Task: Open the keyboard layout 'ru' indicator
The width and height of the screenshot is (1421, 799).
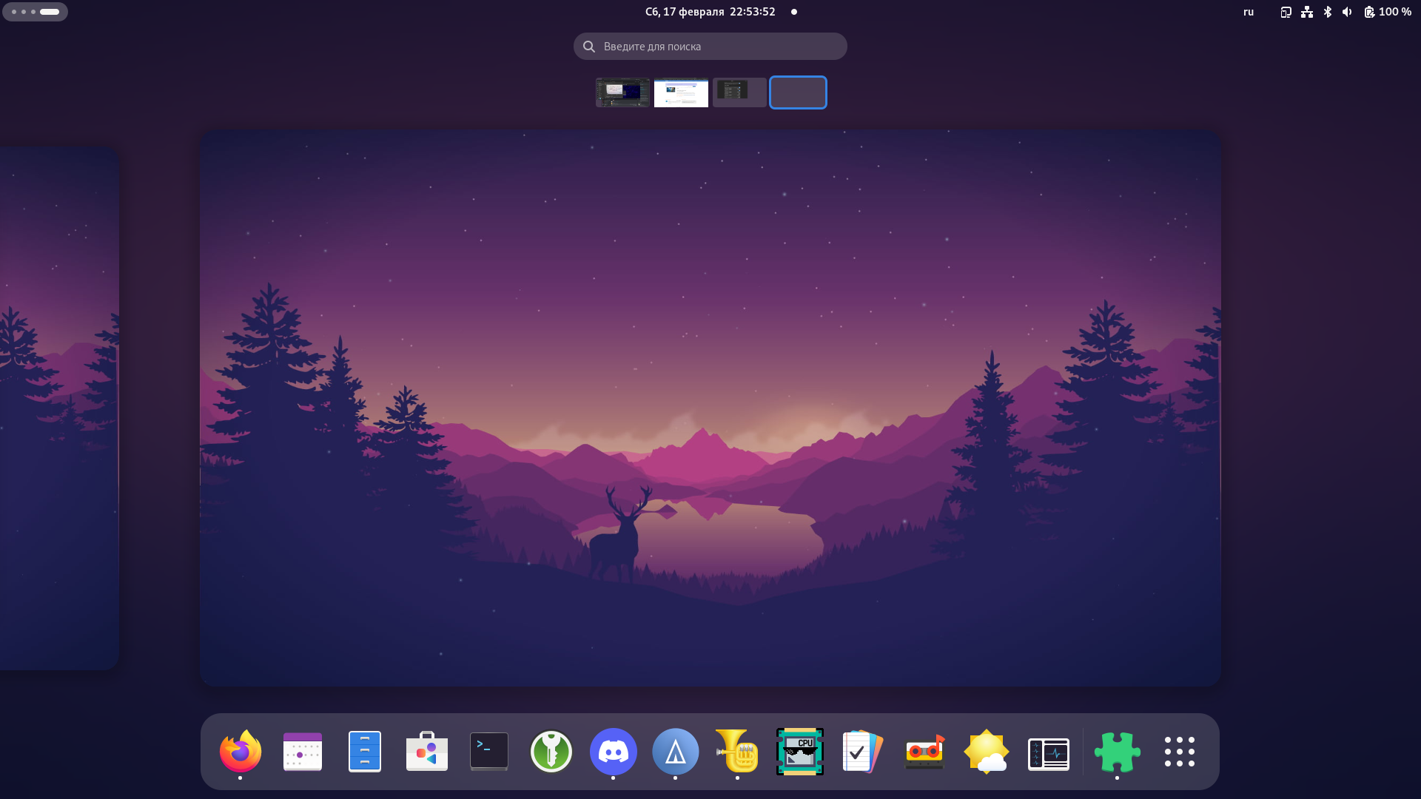Action: 1249,12
